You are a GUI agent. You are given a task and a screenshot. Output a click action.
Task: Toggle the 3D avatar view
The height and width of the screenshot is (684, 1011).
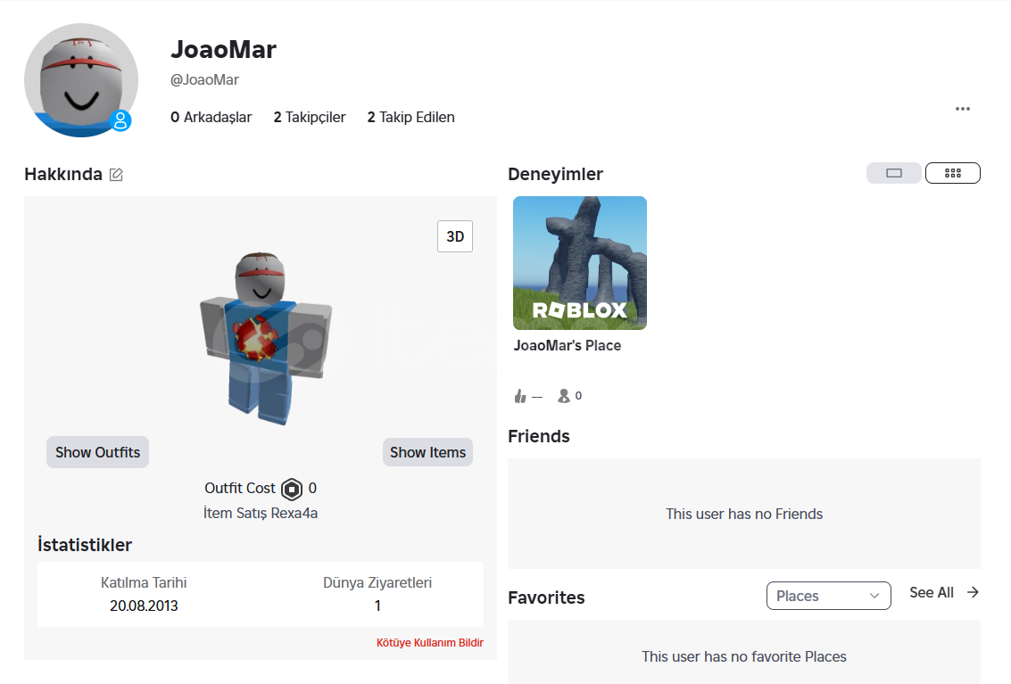(x=455, y=236)
